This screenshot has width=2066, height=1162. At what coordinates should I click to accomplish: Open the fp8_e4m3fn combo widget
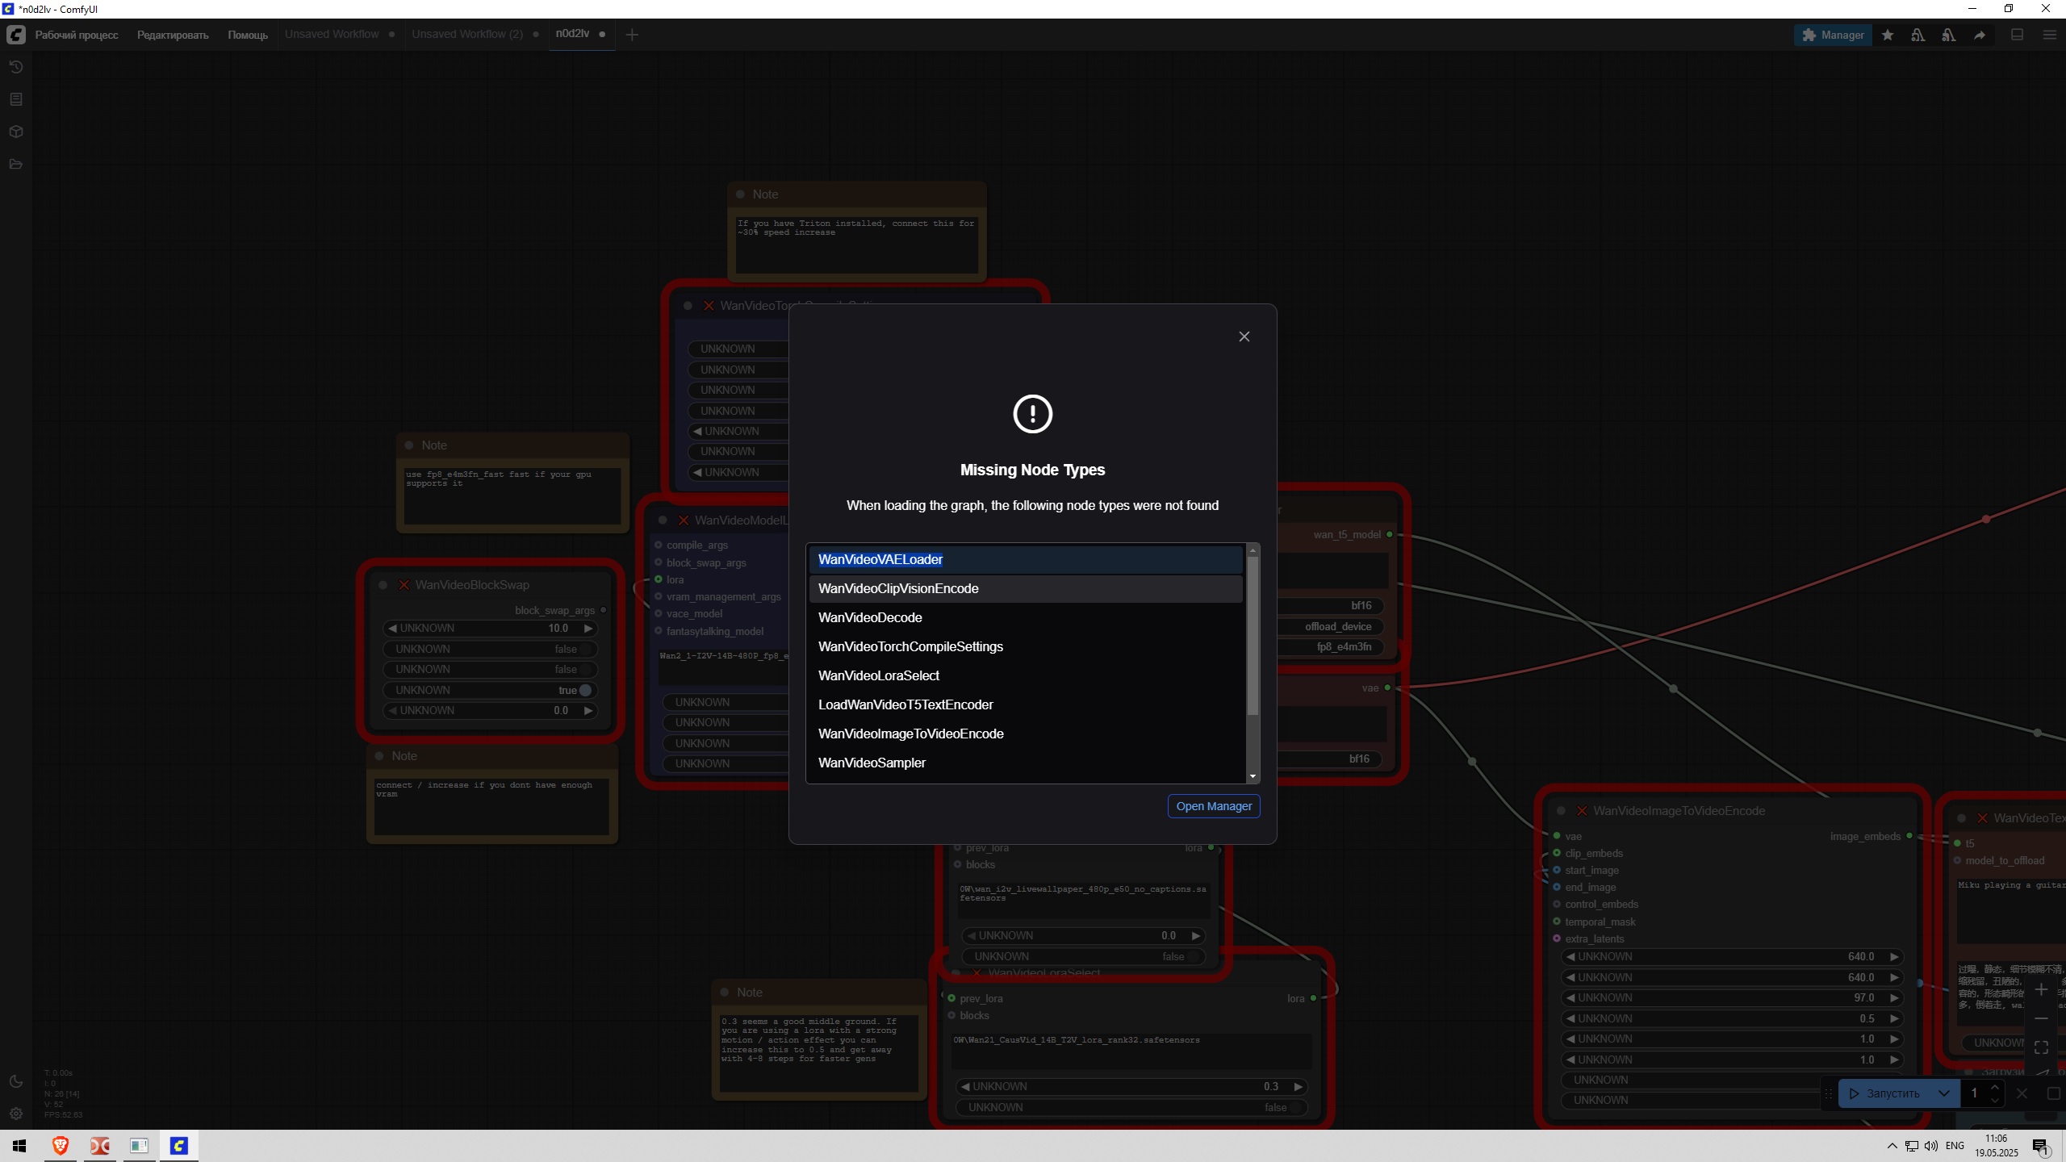[1331, 646]
